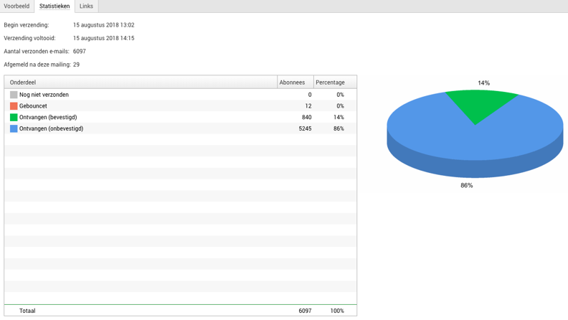Viewport: 568px width, 320px height.
Task: Switch to the Statistieken tab
Action: coord(55,6)
